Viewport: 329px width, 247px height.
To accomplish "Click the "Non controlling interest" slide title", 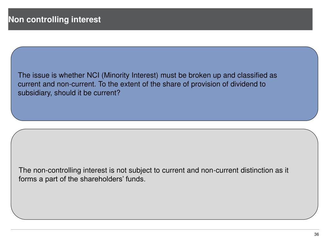I will (x=54, y=20).
